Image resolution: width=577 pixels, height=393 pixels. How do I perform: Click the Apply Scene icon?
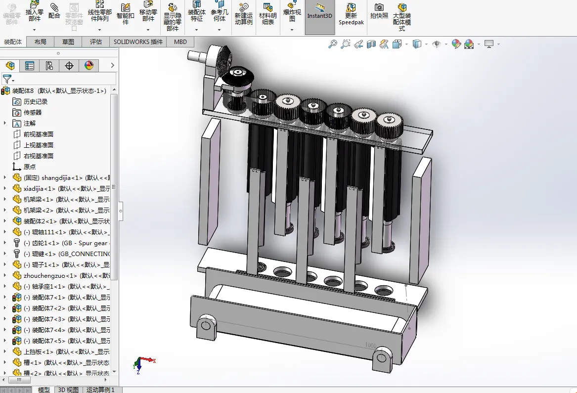click(469, 44)
